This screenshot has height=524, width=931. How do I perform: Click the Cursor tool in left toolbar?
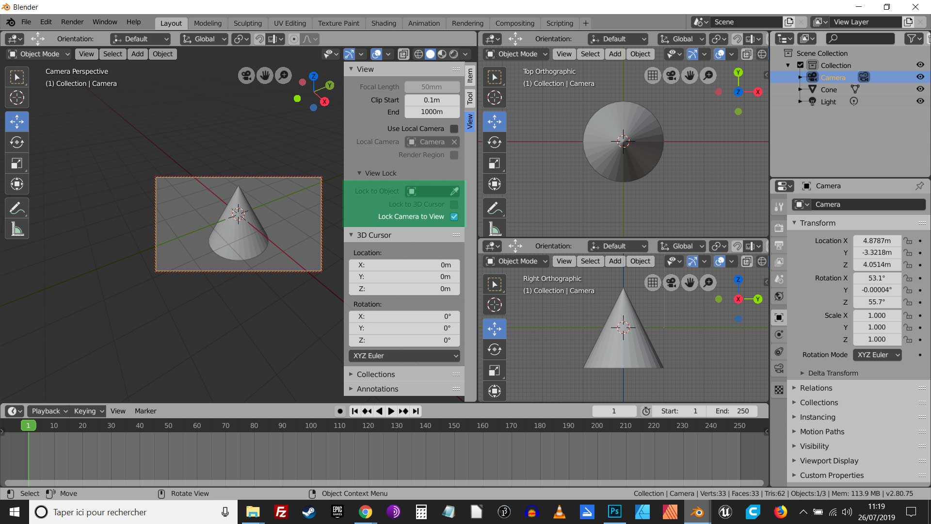pos(17,98)
